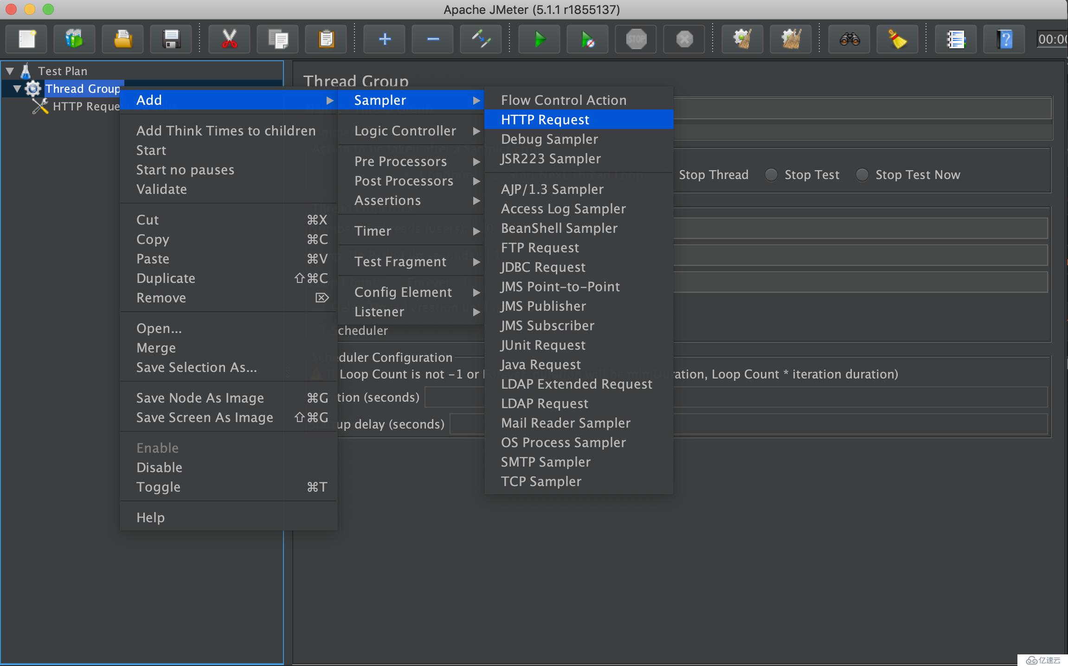The image size is (1068, 666).
Task: Choose HTTP Request from Sampler menu
Action: [579, 120]
